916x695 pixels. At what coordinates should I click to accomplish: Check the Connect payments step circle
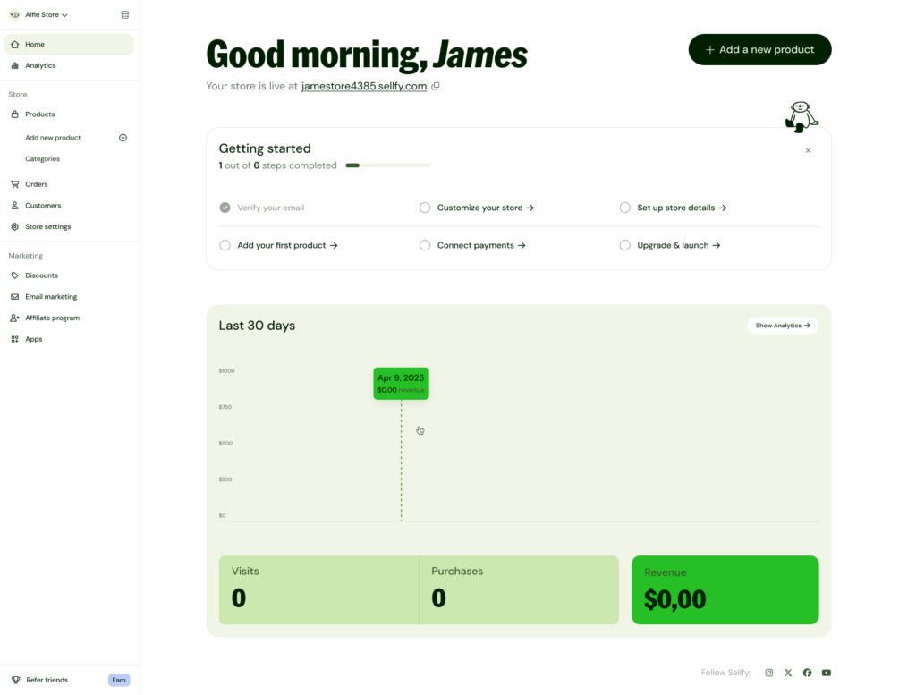[425, 244]
